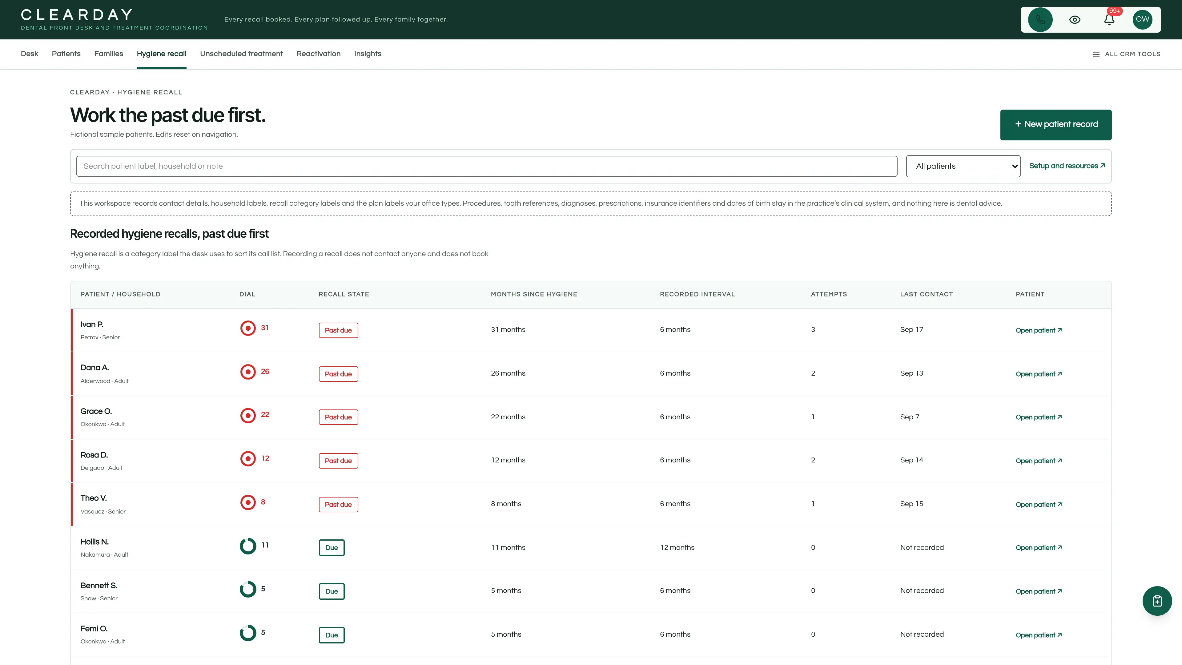Viewport: 1182px width, 665px height.
Task: Open patient link for Femi O.
Action: 1039,635
